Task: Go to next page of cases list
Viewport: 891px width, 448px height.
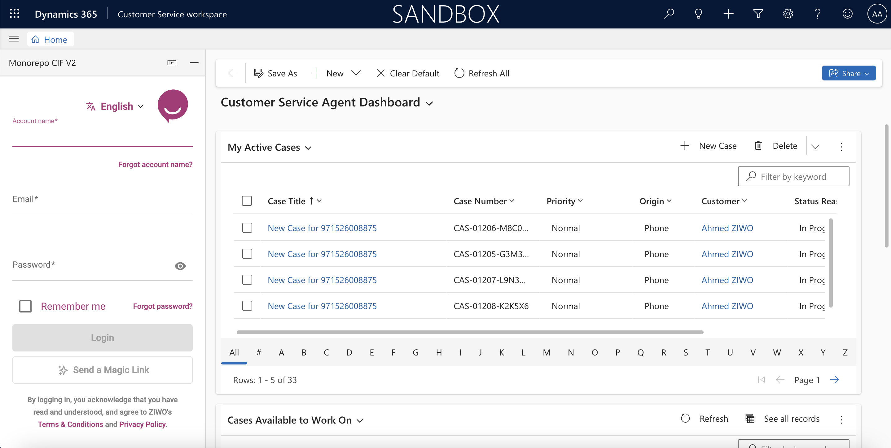Action: tap(835, 380)
